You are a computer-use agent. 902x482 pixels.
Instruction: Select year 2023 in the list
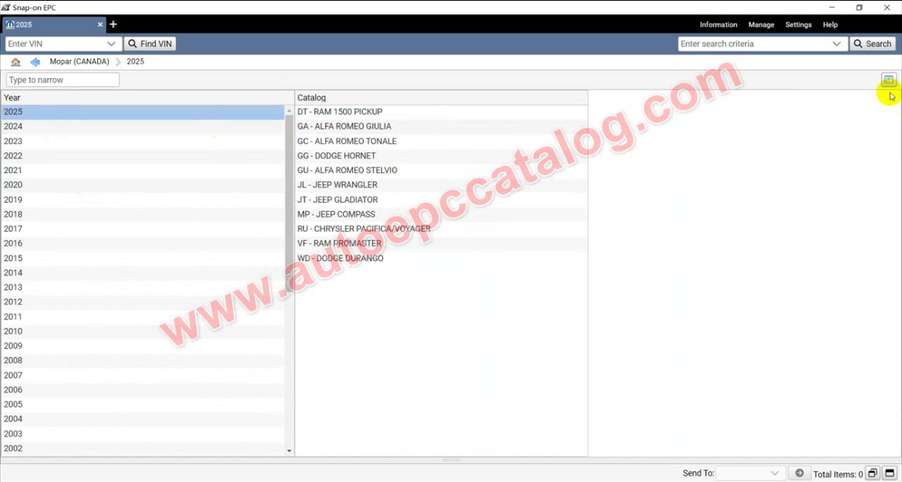(x=143, y=141)
